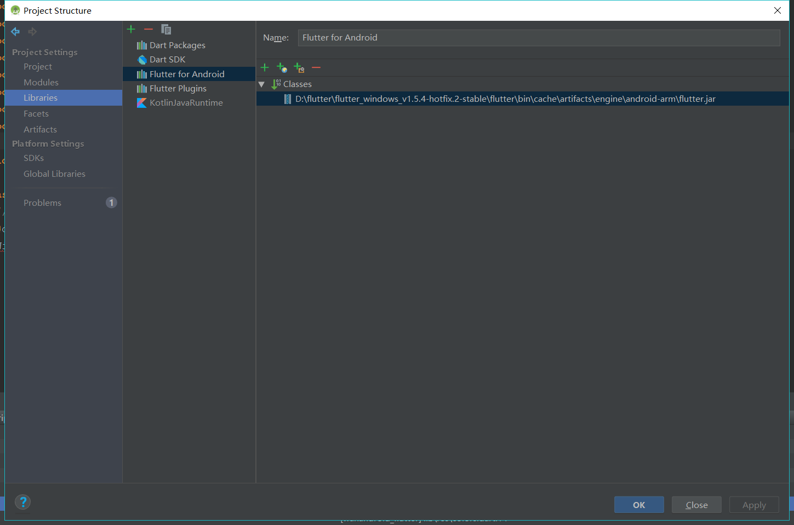Open the Problems section in Project Settings

click(x=42, y=202)
